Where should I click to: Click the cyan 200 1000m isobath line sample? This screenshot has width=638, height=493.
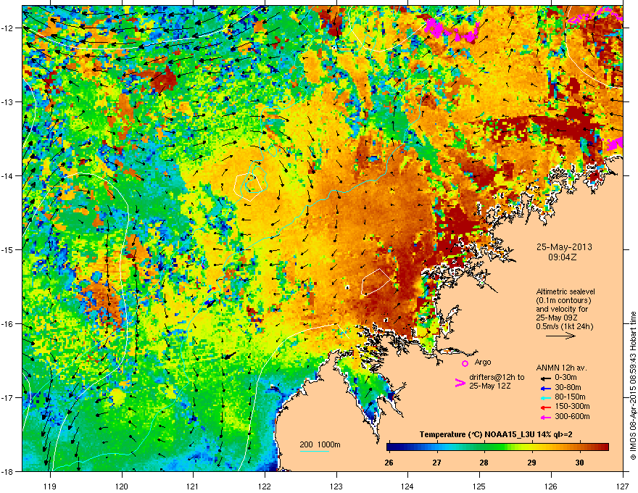tap(315, 451)
